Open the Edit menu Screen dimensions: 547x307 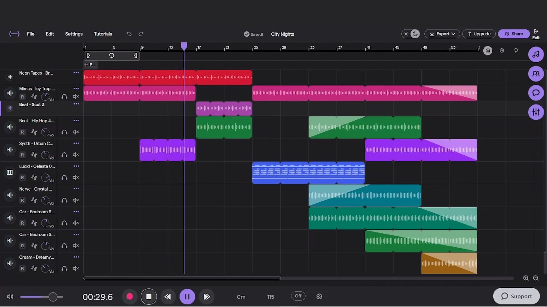[x=50, y=34]
